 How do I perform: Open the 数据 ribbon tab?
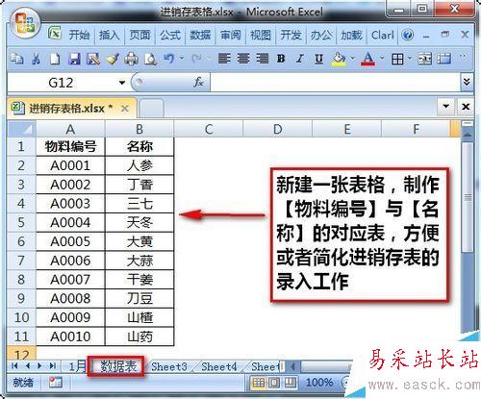point(200,35)
